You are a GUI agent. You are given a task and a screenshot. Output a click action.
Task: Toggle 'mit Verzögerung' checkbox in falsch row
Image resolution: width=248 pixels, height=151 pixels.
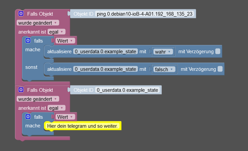(x=220, y=69)
